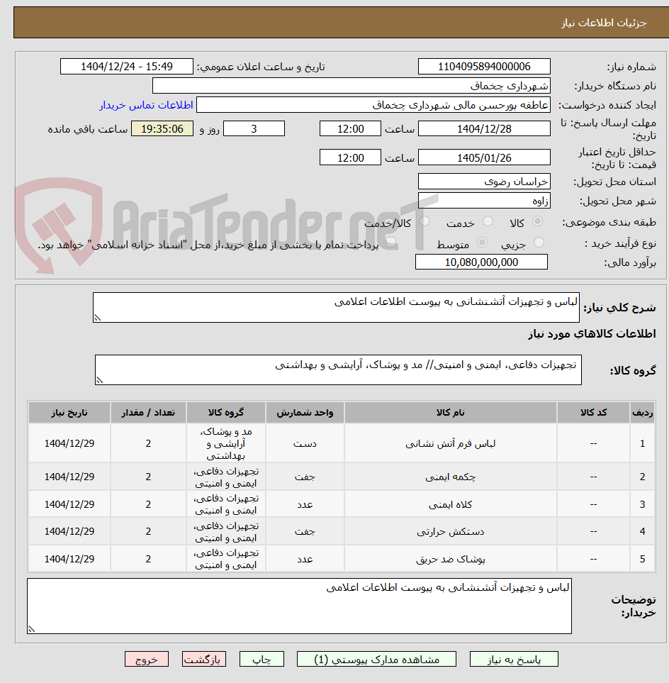Click the گروه کالا text area
Image resolution: width=669 pixels, height=683 pixels.
(x=338, y=370)
